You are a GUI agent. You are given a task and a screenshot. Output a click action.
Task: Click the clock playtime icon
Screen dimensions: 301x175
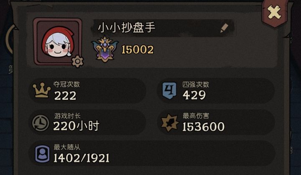point(40,123)
